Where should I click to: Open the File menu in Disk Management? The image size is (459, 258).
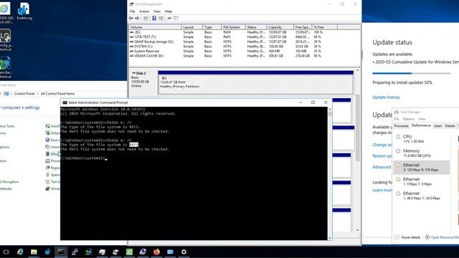point(132,11)
